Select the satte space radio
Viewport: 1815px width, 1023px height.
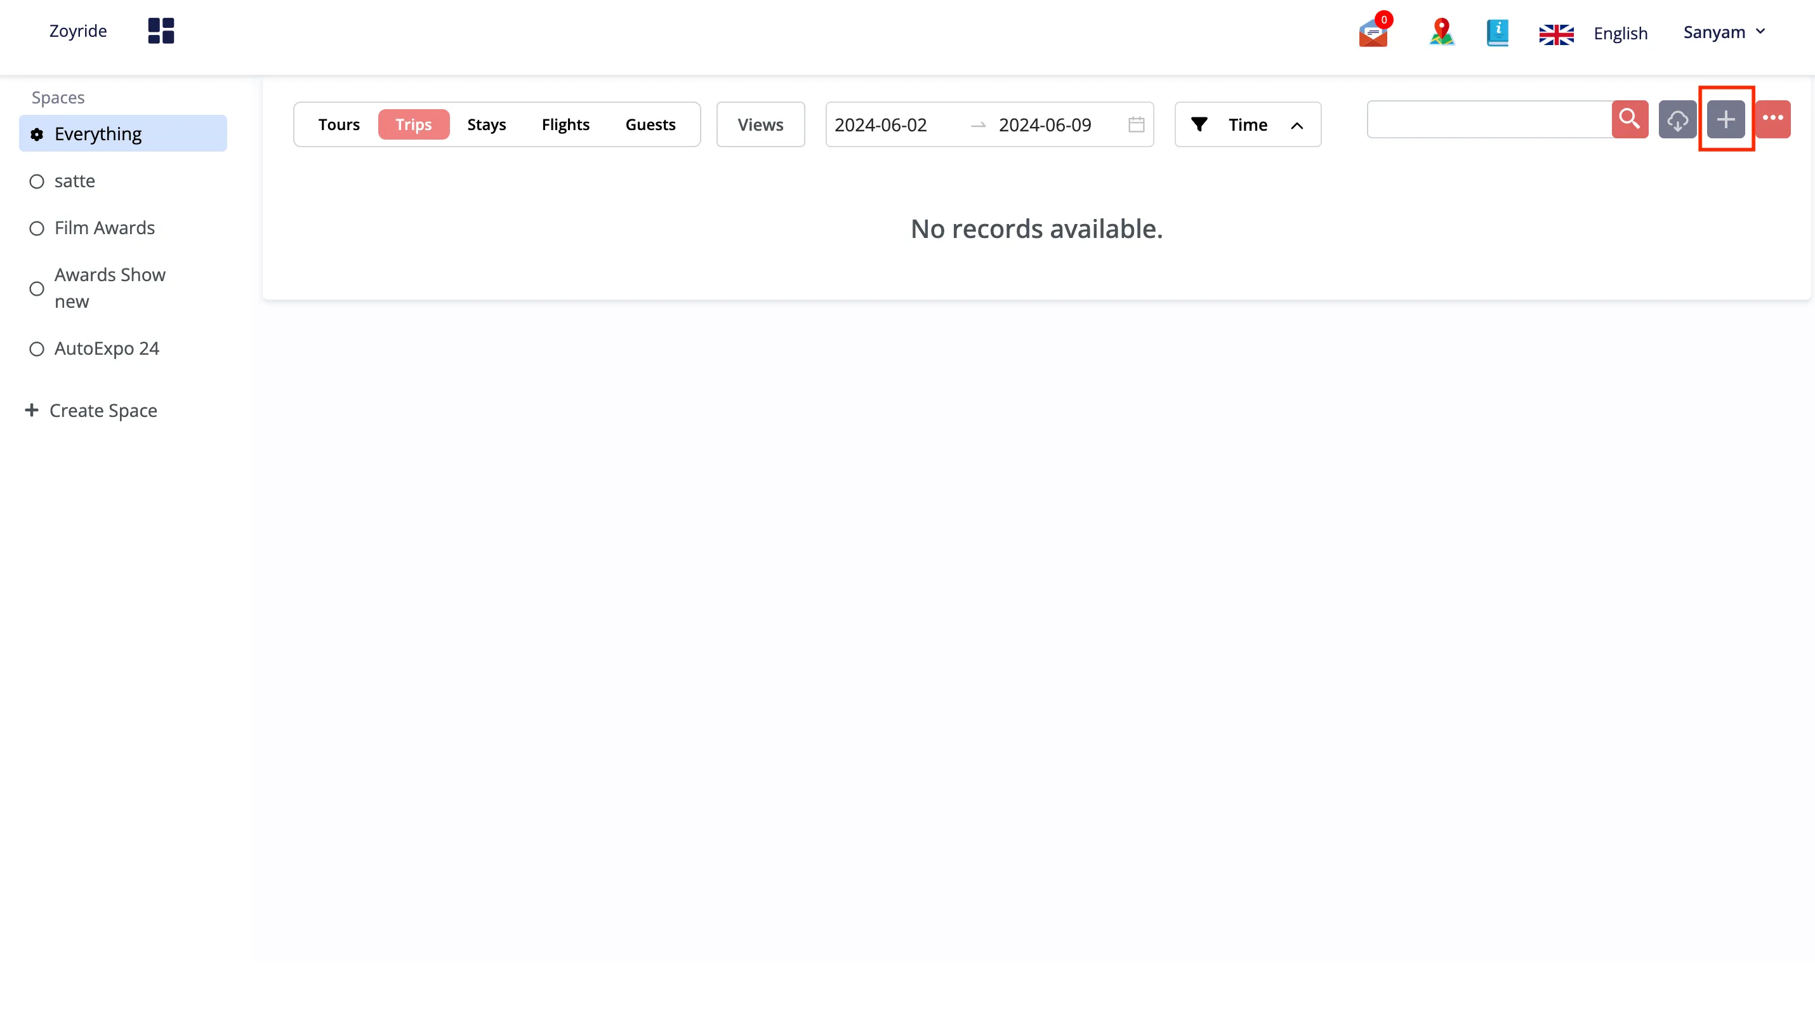pyautogui.click(x=37, y=181)
